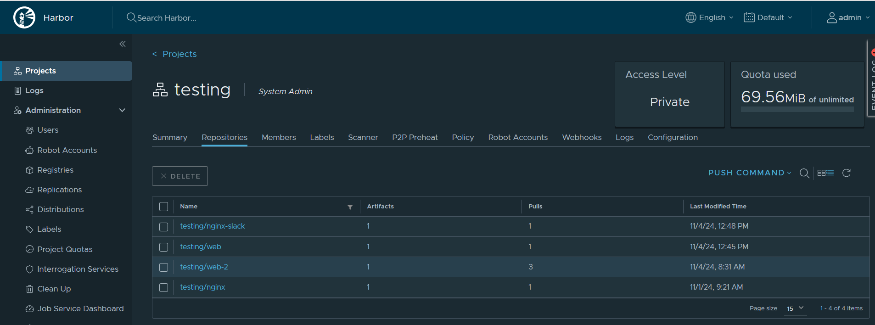Image resolution: width=875 pixels, height=325 pixels.
Task: Click the Harbor lighthouse logo
Action: pyautogui.click(x=24, y=18)
